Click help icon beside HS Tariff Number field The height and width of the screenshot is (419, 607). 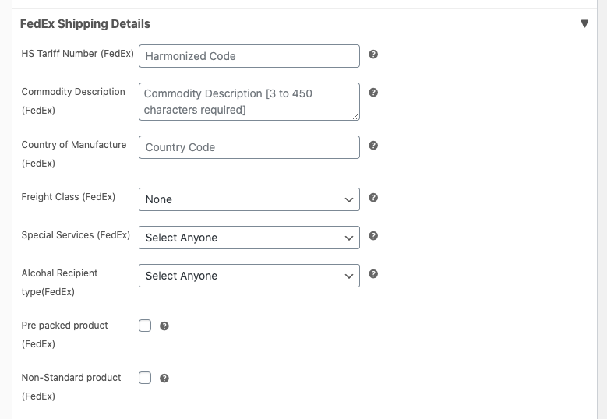373,55
